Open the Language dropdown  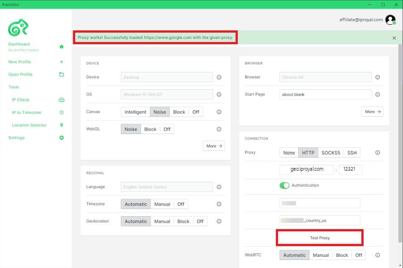pyautogui.click(x=167, y=187)
